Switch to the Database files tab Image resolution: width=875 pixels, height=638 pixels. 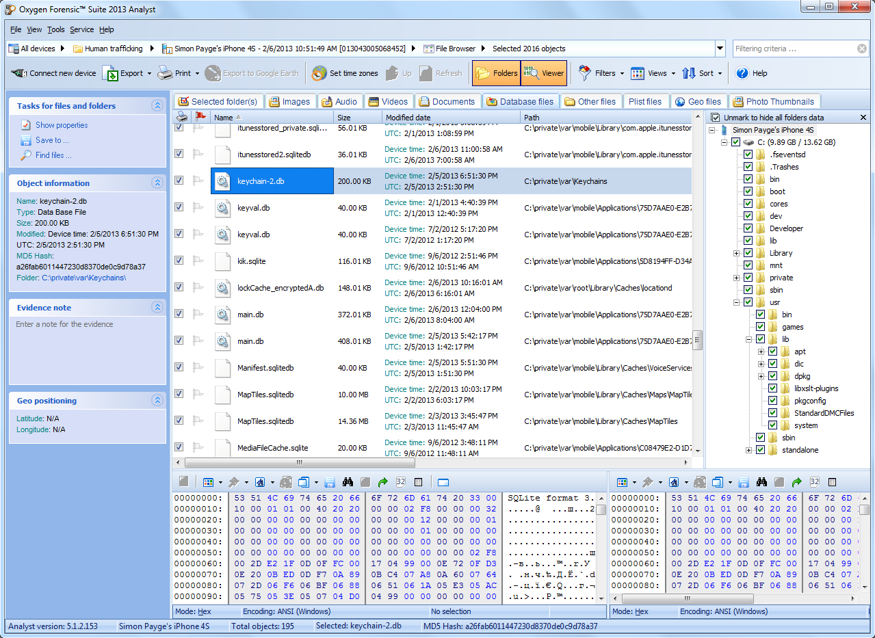[520, 101]
